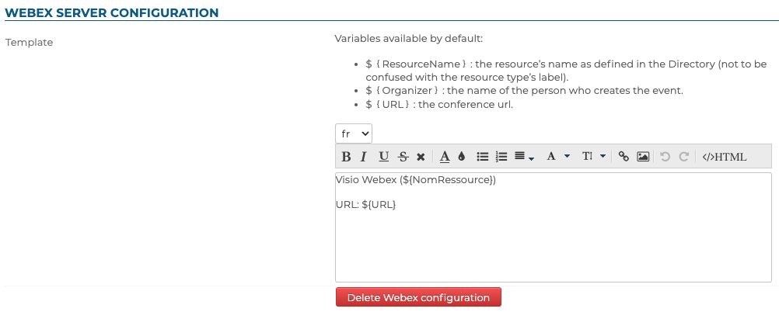
Task: Click the redo arrow
Action: pyautogui.click(x=684, y=157)
